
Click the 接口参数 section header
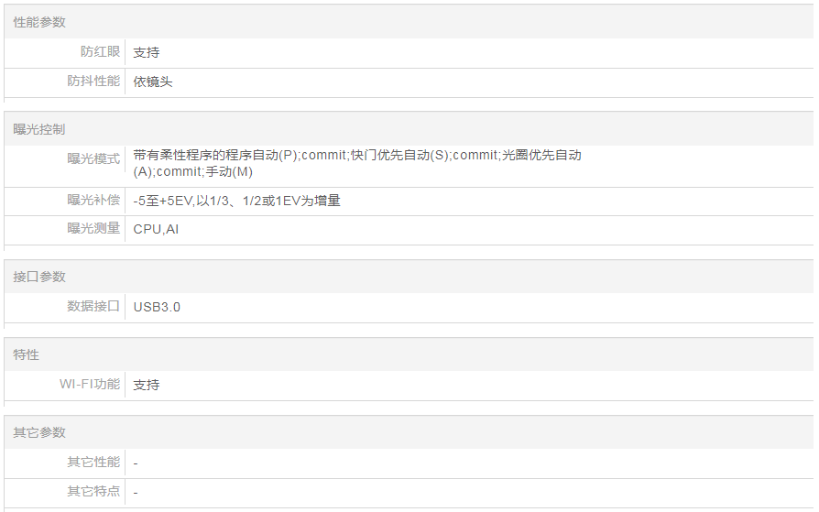(39, 277)
